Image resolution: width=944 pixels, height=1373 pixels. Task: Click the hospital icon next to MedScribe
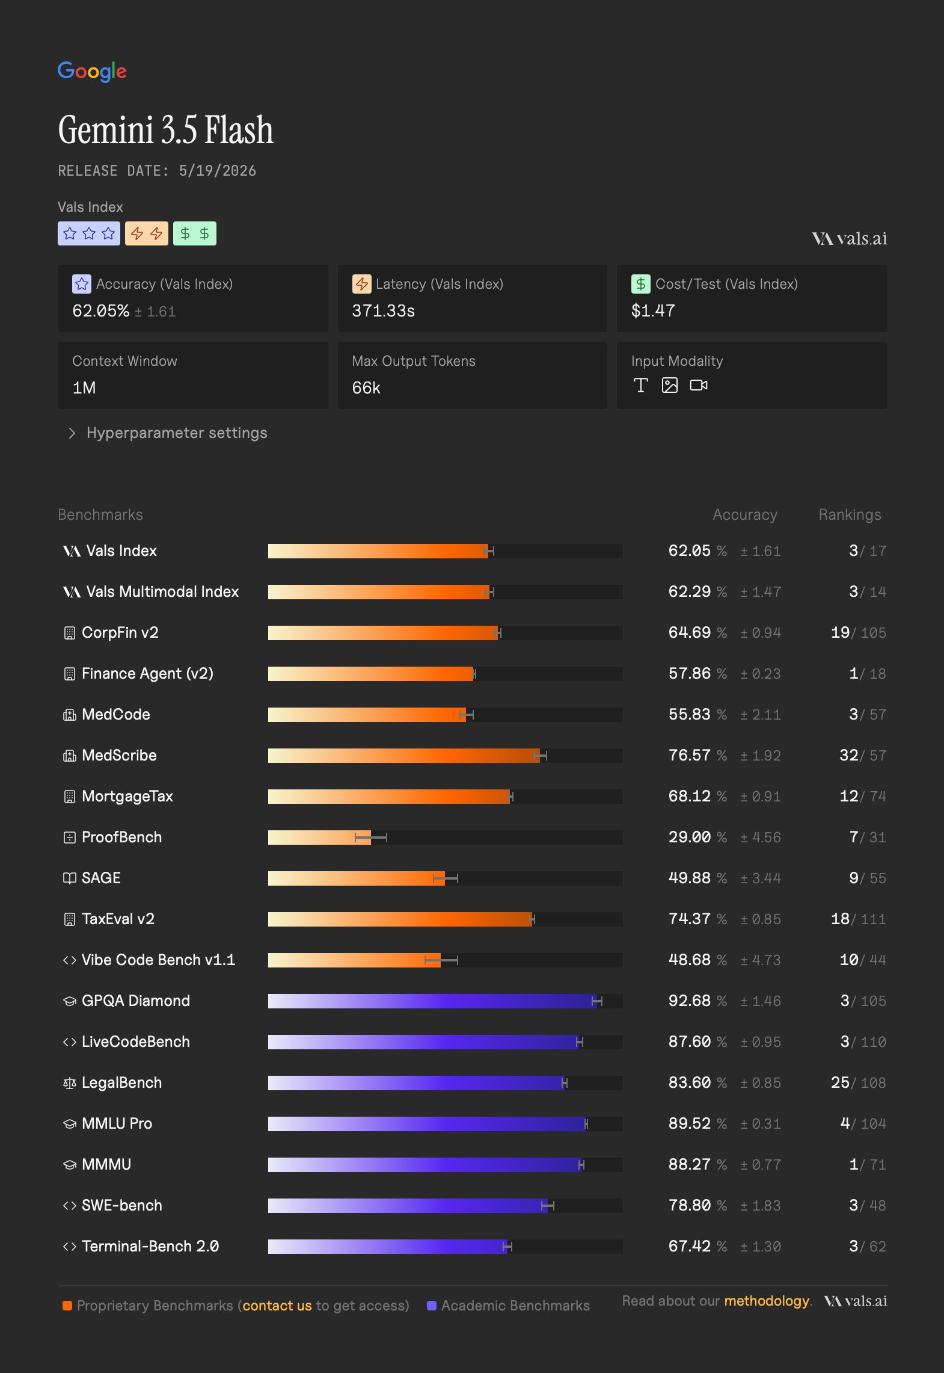point(70,756)
